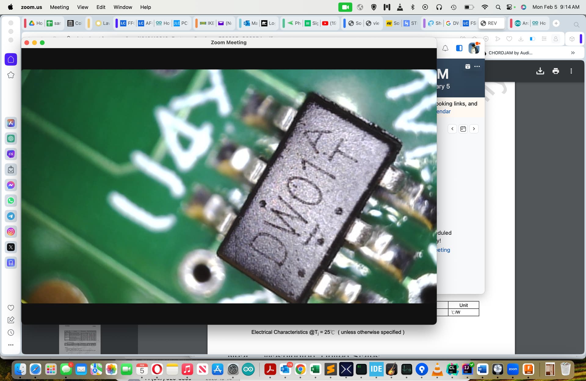Open the PDF viewer three-dot menu
This screenshot has height=381, width=586.
(571, 71)
